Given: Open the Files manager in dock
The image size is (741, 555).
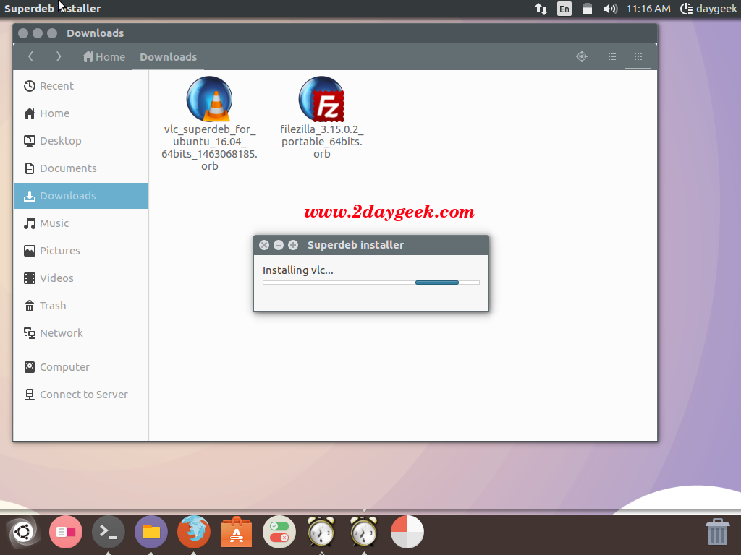Looking at the screenshot, I should point(151,532).
